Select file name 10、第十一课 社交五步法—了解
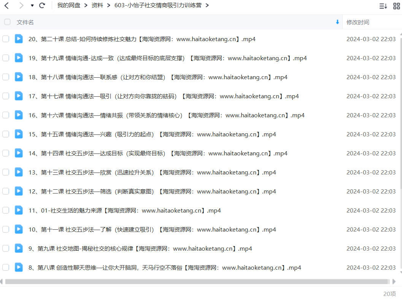 coord(152,229)
